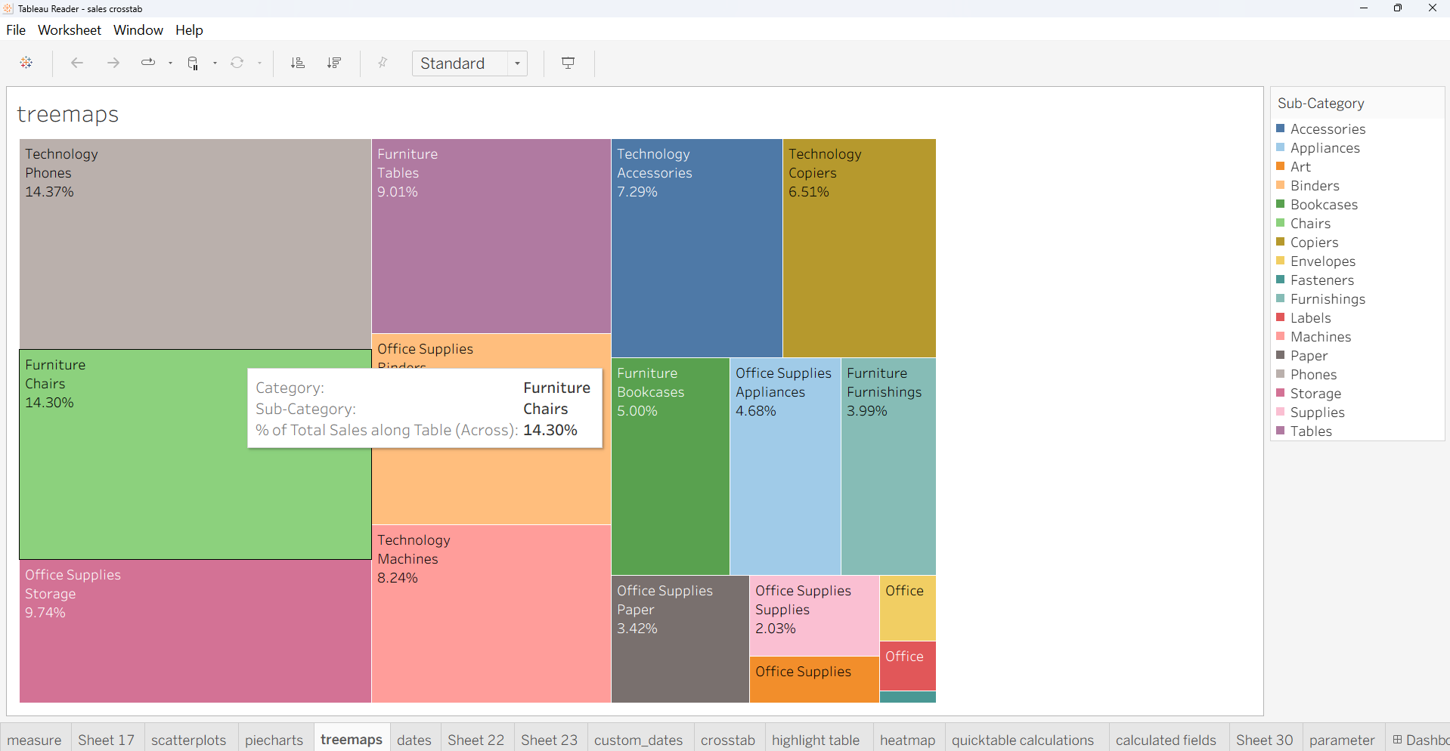Viewport: 1450px width, 751px height.
Task: Expand the replay animation speed dropdown arrow
Action: tap(170, 63)
